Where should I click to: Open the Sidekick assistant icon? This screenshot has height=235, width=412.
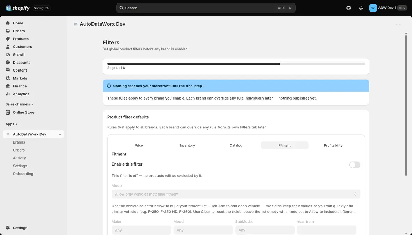pos(348,8)
